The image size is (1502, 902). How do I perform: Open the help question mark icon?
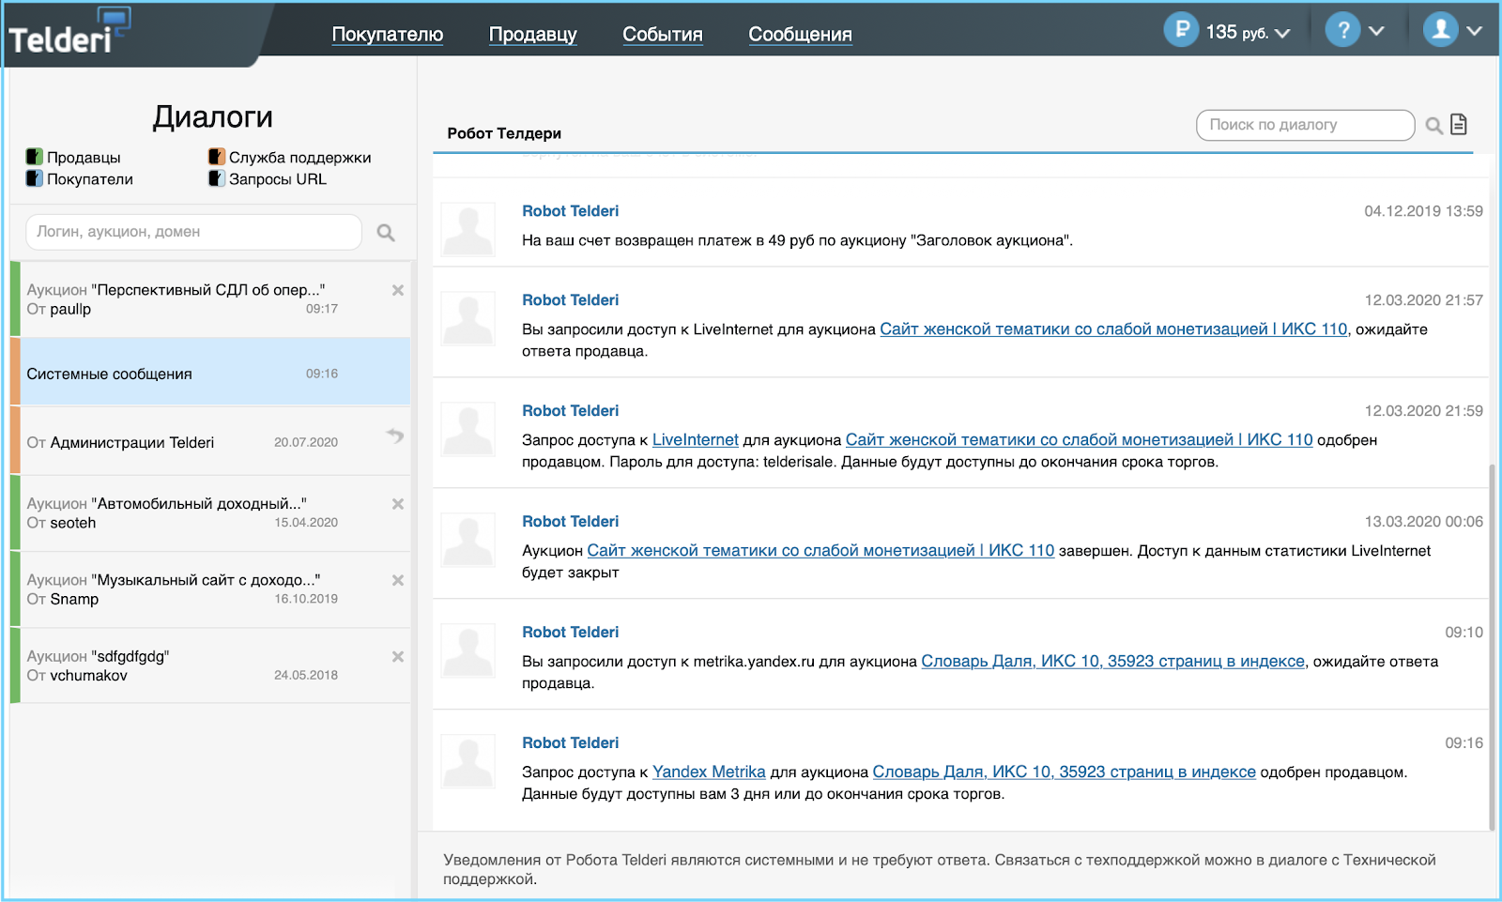(1343, 29)
